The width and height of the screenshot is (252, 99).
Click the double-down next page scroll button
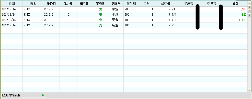coord(250,15)
